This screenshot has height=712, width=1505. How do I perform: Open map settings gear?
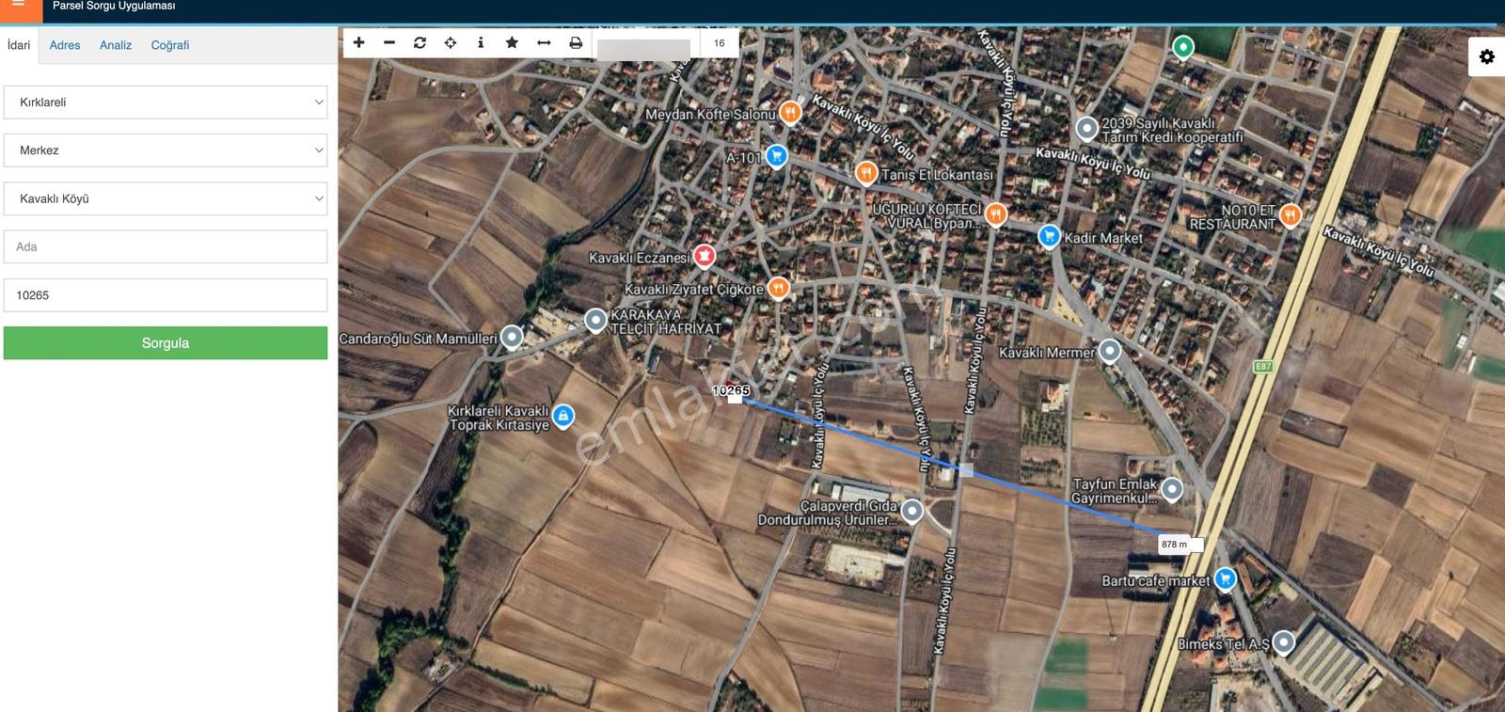point(1487,56)
